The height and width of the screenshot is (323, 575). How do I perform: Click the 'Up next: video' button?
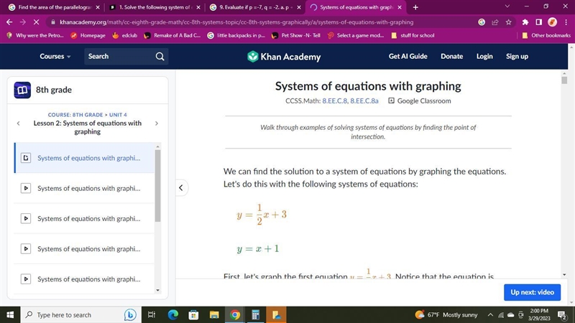tap(532, 292)
